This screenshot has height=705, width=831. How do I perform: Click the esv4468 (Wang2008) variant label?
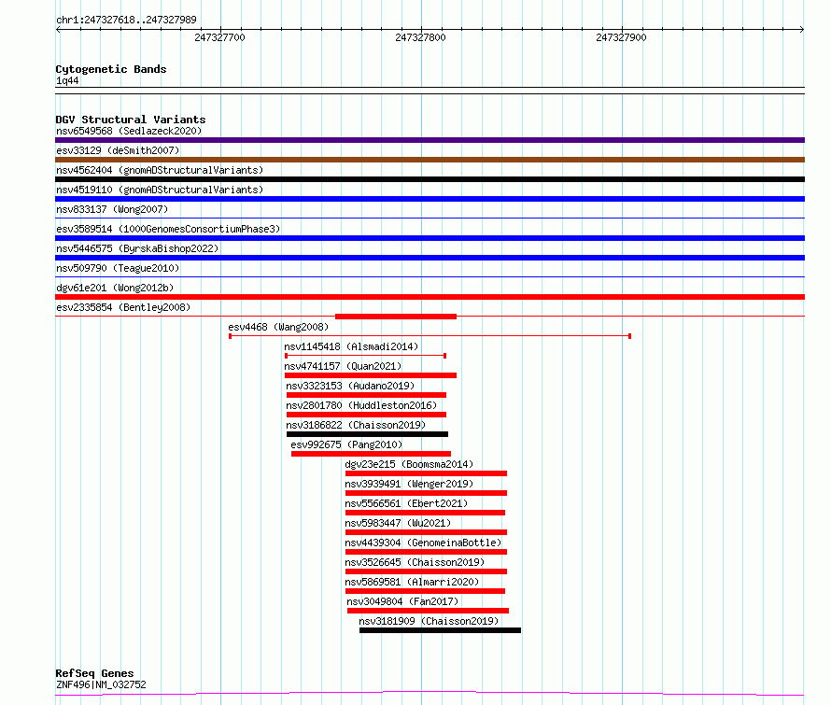click(x=278, y=327)
